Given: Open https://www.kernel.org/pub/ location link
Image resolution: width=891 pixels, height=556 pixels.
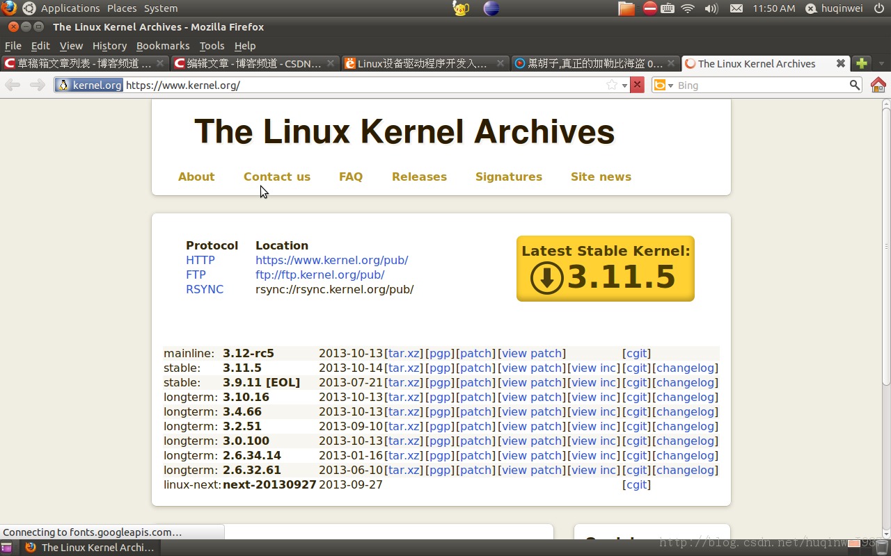Looking at the screenshot, I should 332,260.
